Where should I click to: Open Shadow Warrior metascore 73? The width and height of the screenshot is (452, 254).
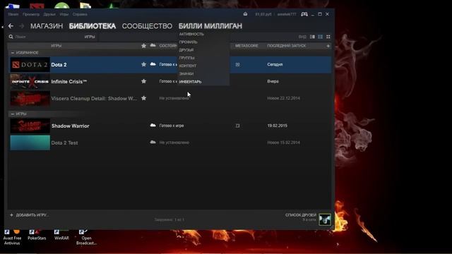pos(237,126)
